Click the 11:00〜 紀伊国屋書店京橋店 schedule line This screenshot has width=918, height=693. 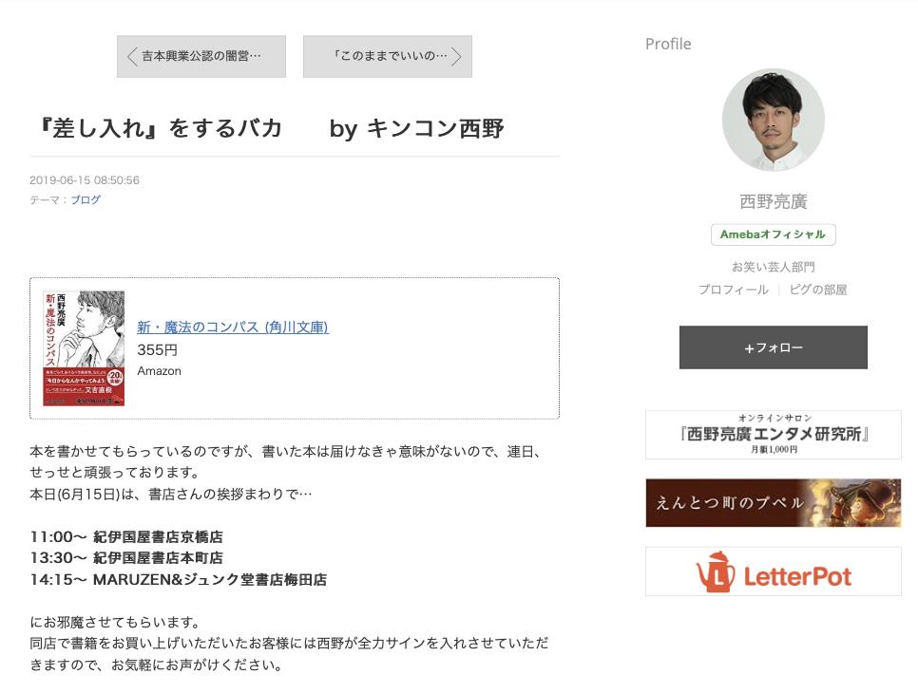[126, 537]
